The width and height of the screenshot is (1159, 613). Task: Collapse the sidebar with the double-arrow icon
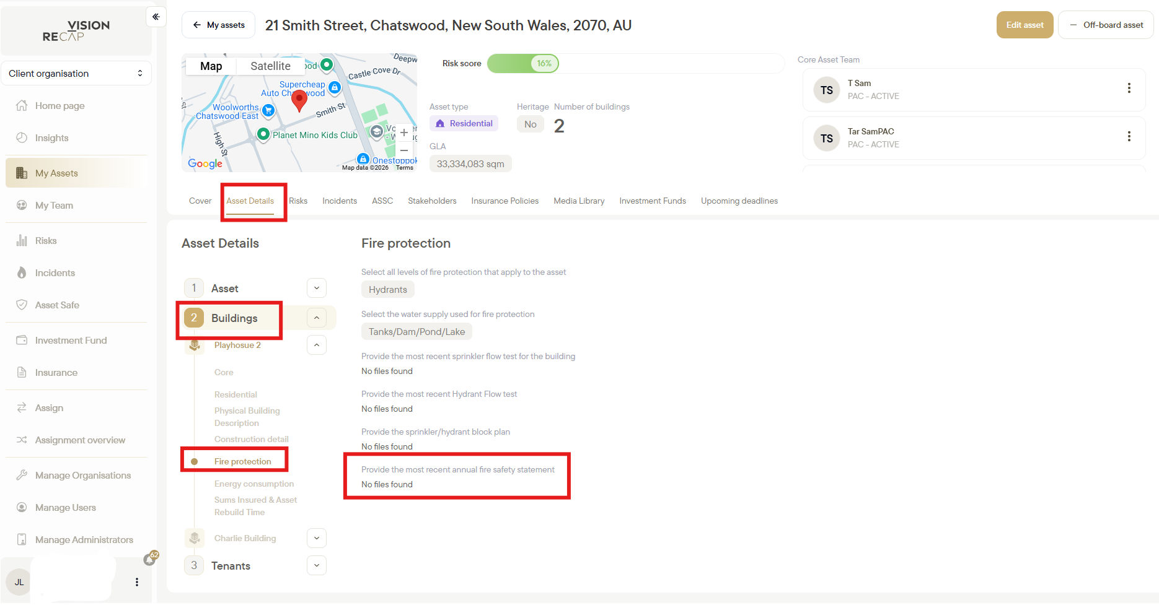point(156,17)
